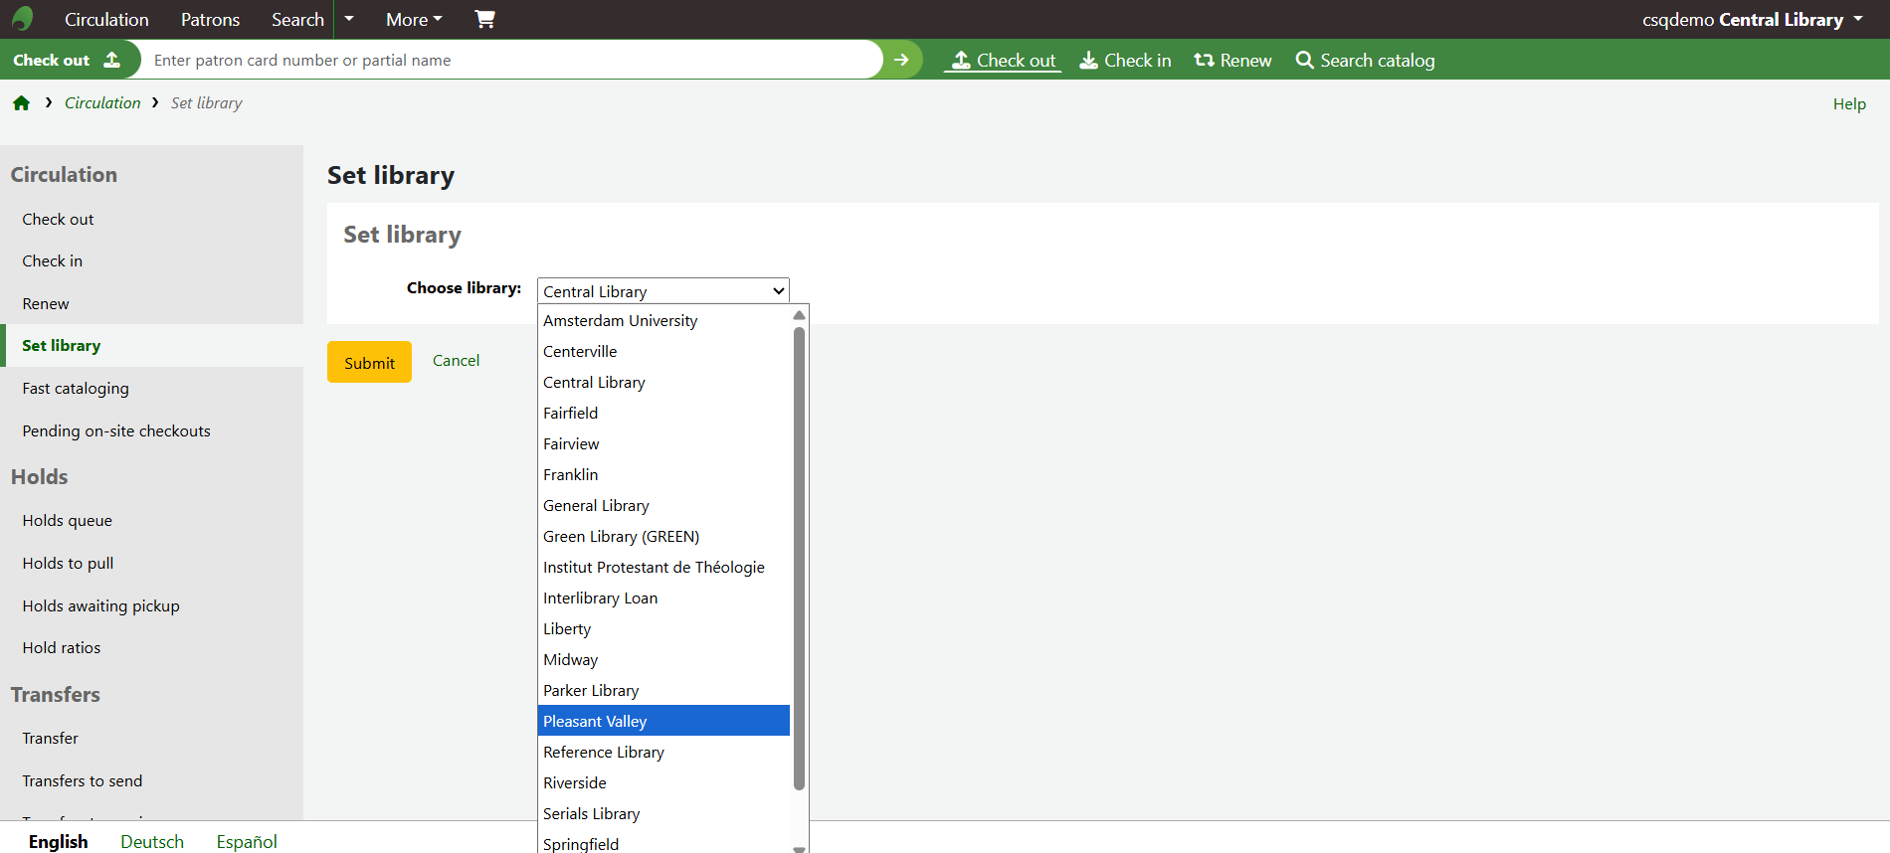Expand the csqdemo Central Library user menu
Image resolution: width=1890 pixels, height=853 pixels.
(1752, 19)
